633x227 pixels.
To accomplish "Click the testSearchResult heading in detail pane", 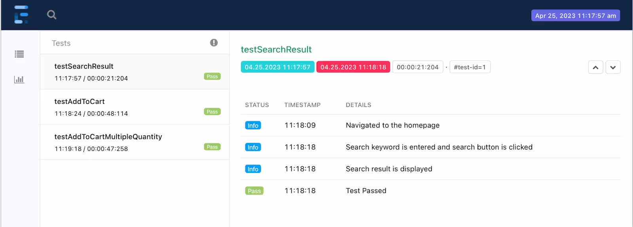I will pyautogui.click(x=276, y=49).
